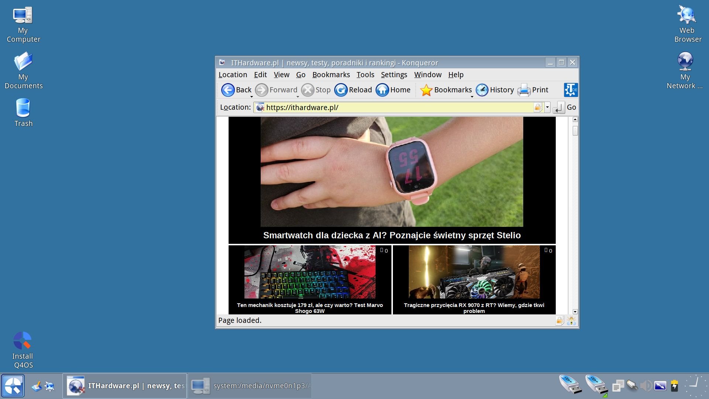Screen dimensions: 709x399
Task: Click the first USB drive tray icon
Action: tap(571, 385)
